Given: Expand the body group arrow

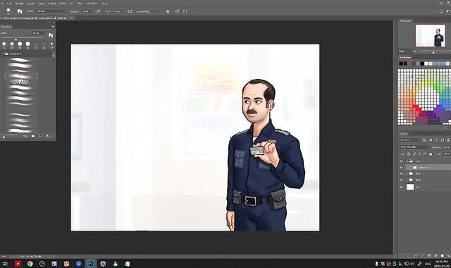Looking at the screenshot, I should [x=407, y=180].
